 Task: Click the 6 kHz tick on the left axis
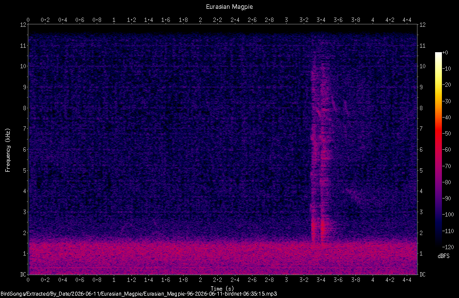click(24, 149)
